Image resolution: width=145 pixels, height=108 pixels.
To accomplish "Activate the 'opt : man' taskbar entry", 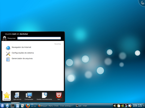I will (x=93, y=106).
